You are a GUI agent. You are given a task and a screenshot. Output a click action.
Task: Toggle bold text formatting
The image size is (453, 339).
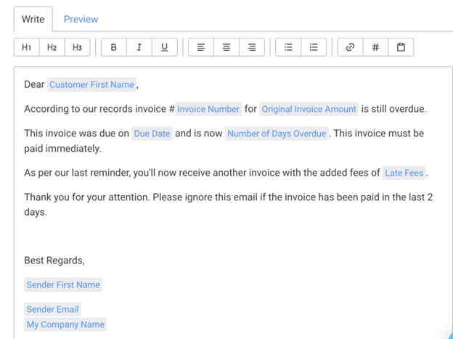point(113,47)
